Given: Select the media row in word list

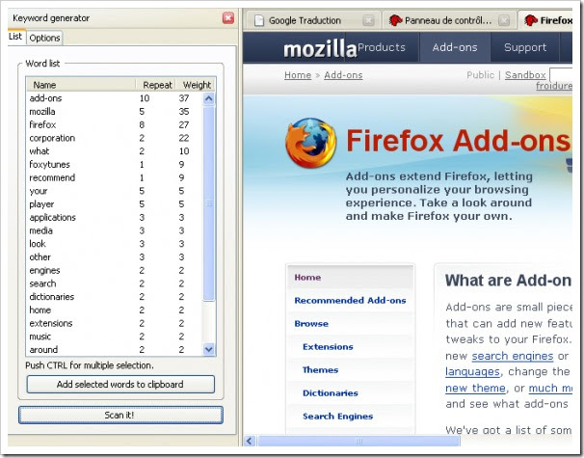Looking at the screenshot, I should [115, 230].
